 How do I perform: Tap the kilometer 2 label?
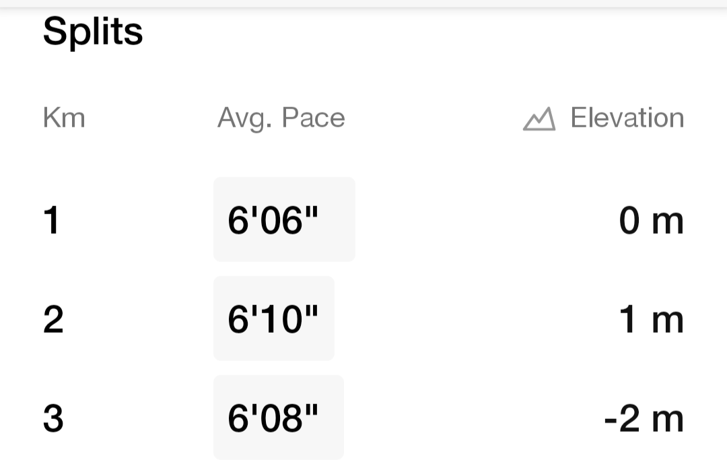[54, 318]
